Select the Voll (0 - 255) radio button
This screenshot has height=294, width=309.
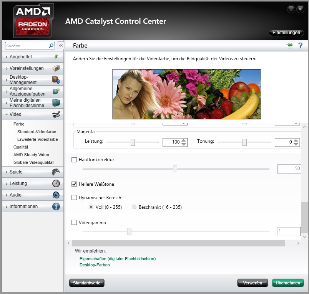tap(91, 207)
